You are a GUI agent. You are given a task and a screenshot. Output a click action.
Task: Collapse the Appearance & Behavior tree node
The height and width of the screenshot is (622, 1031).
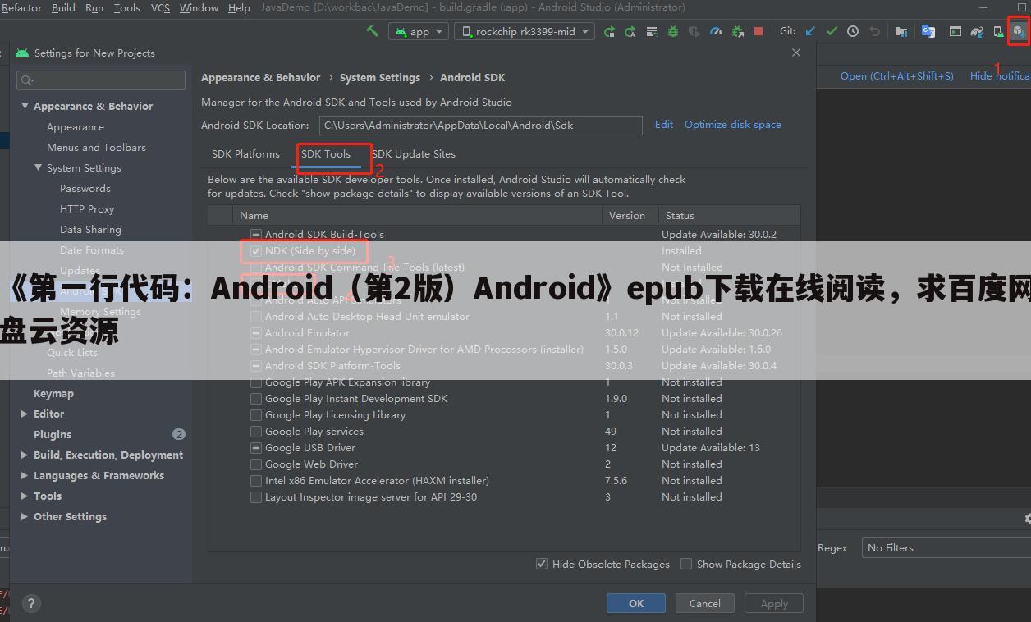[25, 106]
